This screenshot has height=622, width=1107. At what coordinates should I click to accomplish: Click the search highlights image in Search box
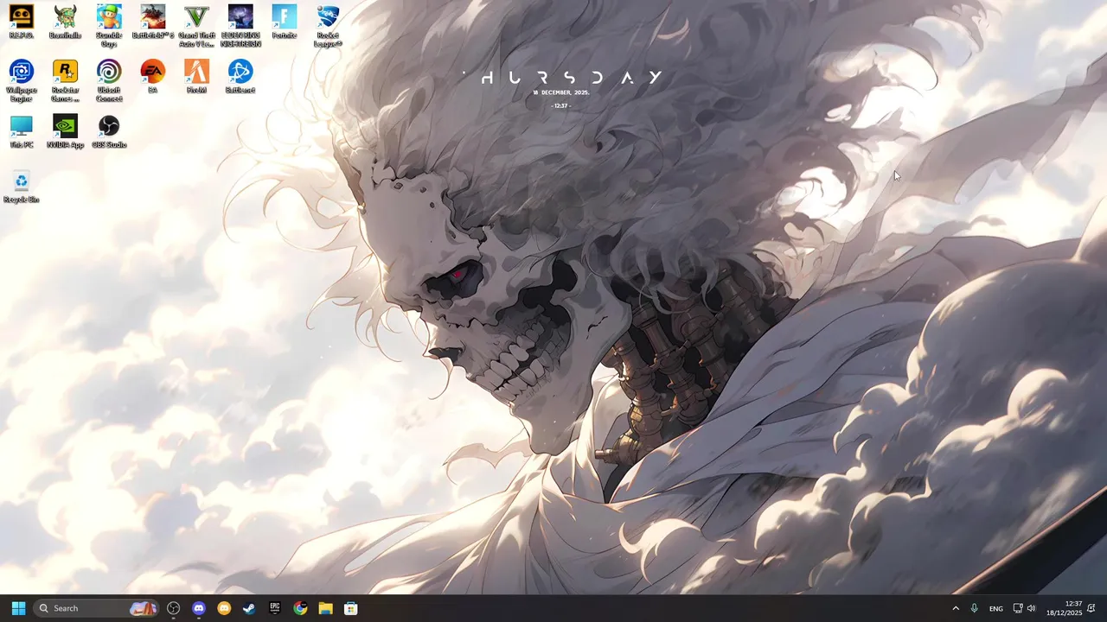pos(143,608)
